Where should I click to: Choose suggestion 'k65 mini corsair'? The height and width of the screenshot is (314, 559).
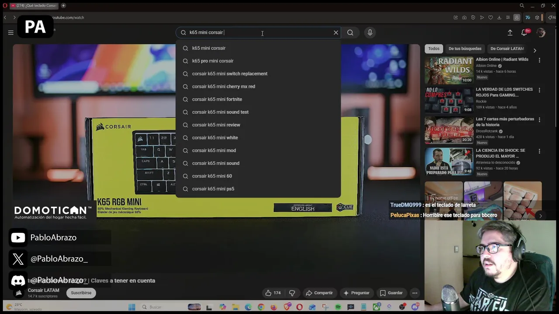click(258, 48)
